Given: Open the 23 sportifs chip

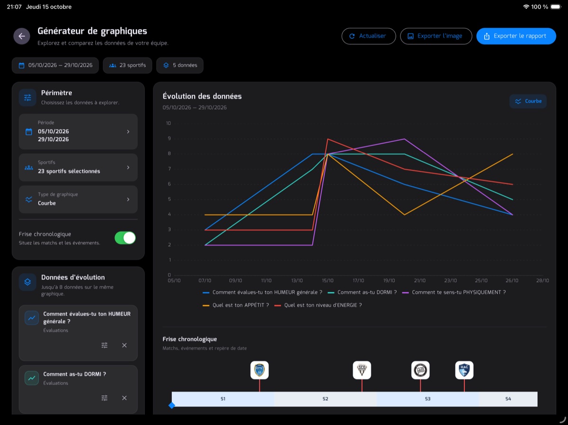Looking at the screenshot, I should [x=128, y=65].
